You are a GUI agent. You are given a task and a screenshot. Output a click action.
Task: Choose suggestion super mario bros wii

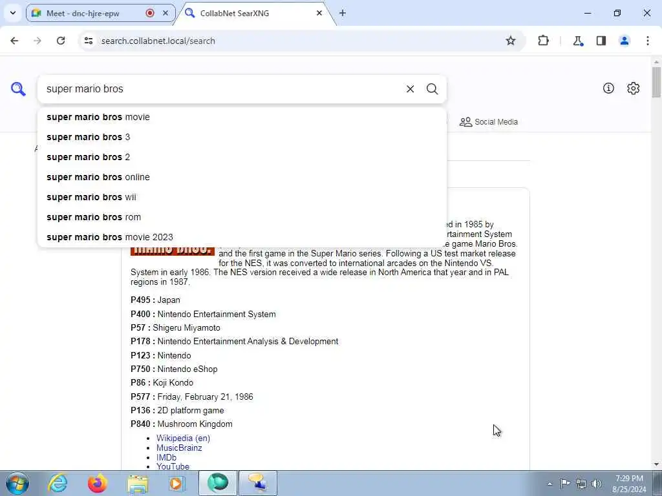point(242,197)
